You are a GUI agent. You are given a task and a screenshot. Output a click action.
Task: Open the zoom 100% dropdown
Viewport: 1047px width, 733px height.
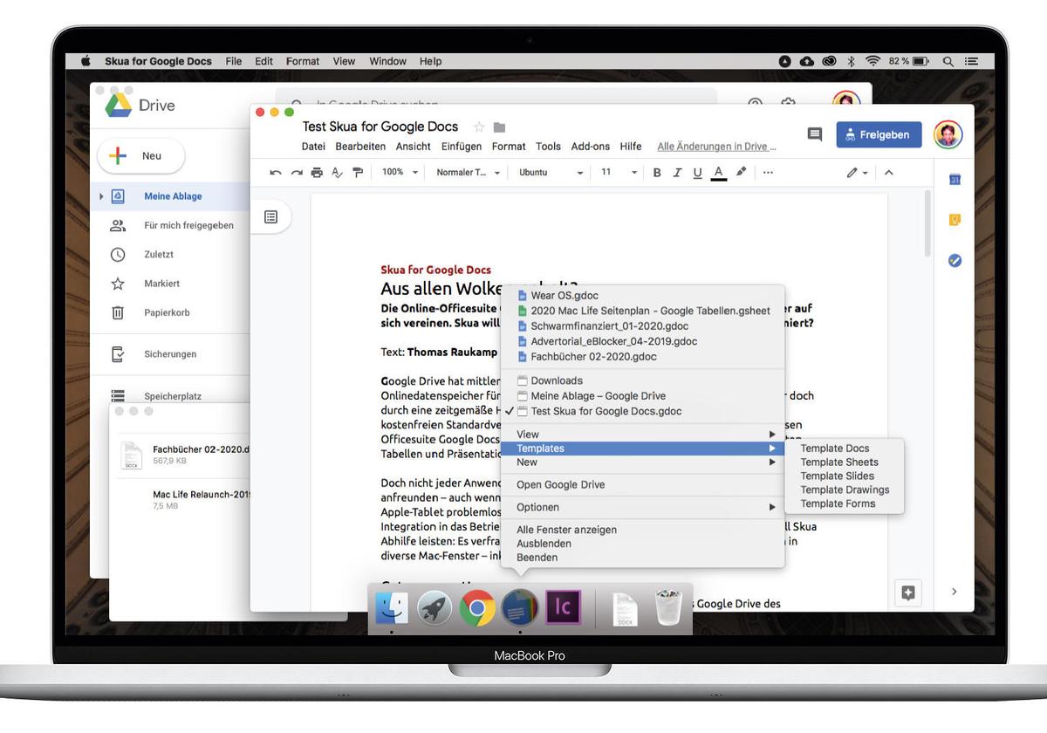coord(400,173)
